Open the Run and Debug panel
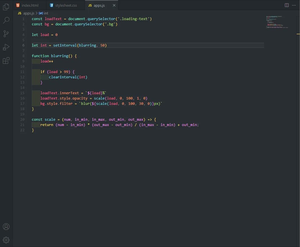Image resolution: width=300 pixels, height=247 pixels. [x=6, y=47]
